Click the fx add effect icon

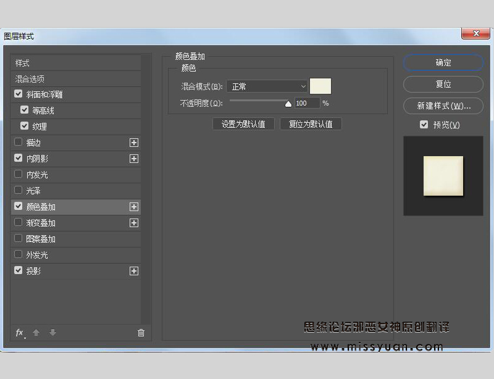click(x=19, y=333)
